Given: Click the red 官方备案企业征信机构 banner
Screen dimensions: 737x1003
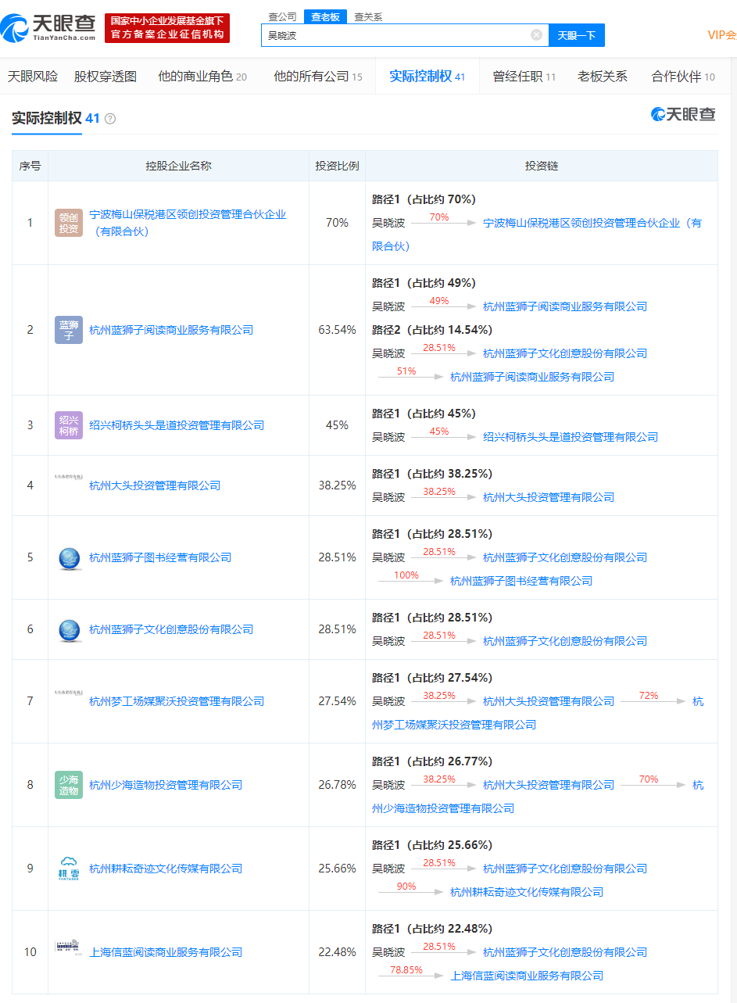Looking at the screenshot, I should (167, 28).
